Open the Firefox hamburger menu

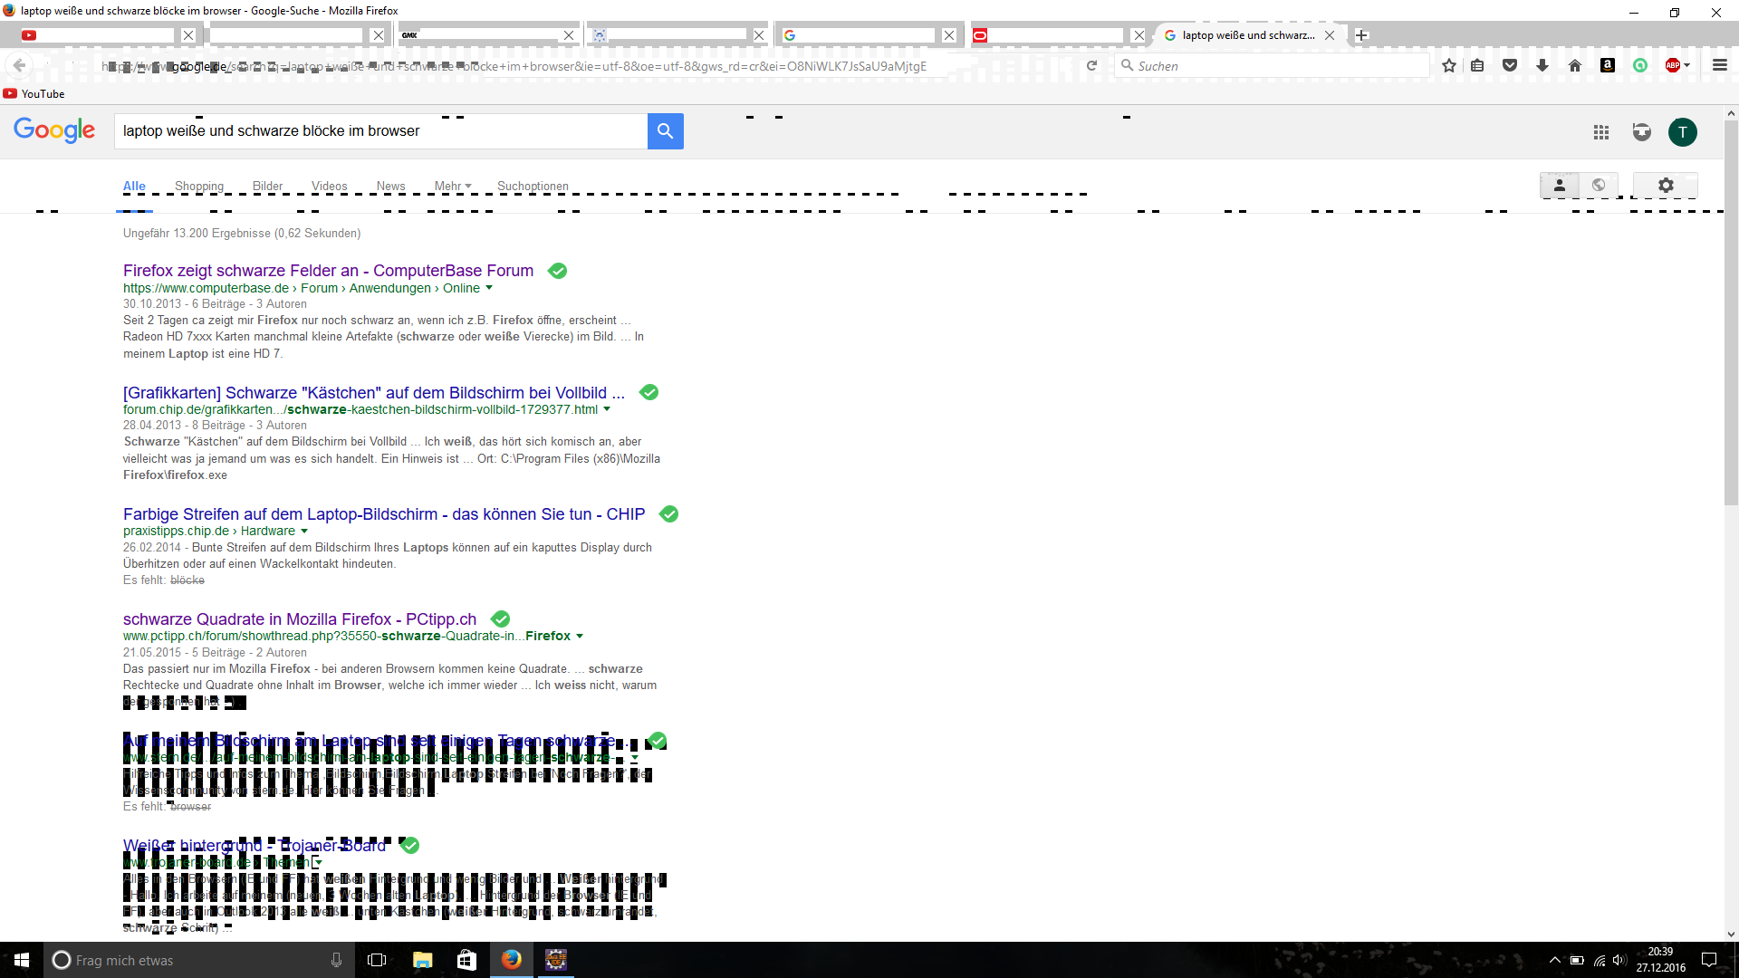tap(1720, 65)
